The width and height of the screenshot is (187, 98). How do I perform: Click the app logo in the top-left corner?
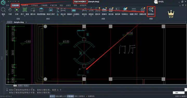tap(3, 2)
